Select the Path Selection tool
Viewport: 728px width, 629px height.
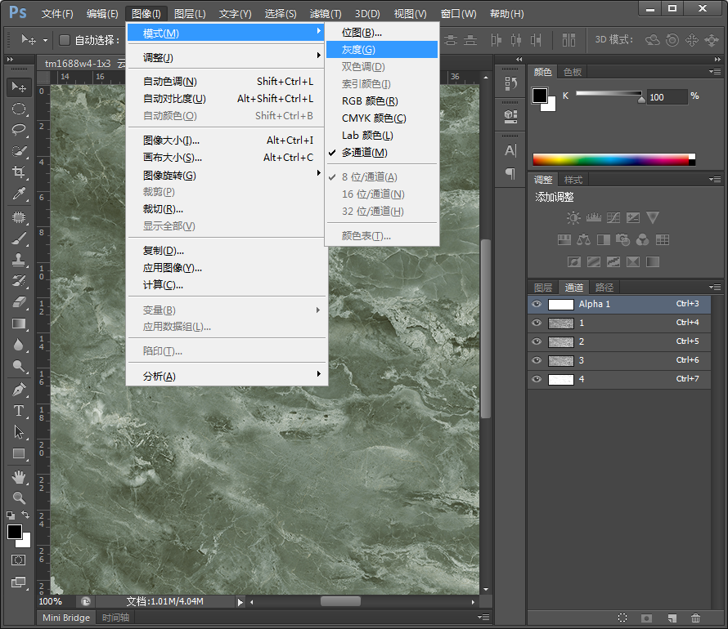click(x=19, y=432)
